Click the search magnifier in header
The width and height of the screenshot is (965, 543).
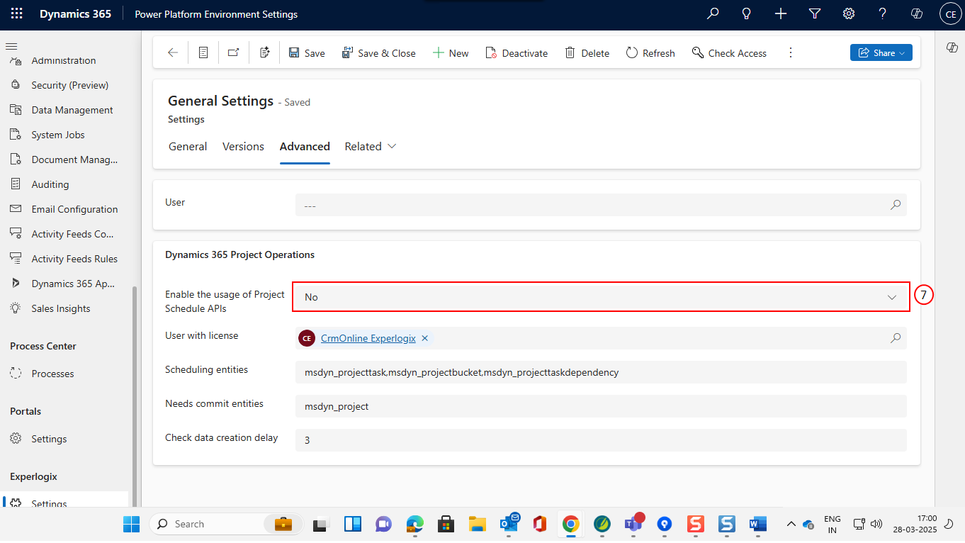(x=713, y=14)
